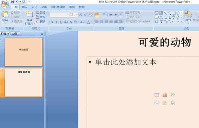Delete the slide using 删除
The width and height of the screenshot is (199, 128).
tap(40, 21)
